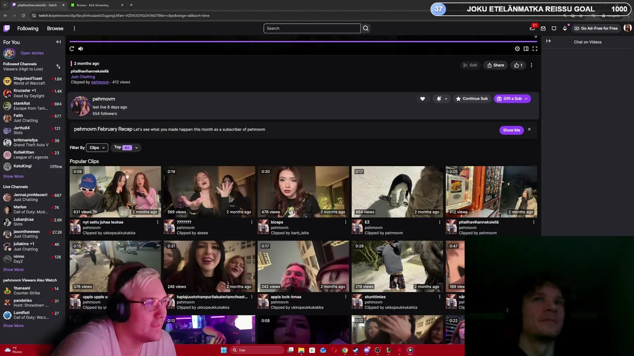Replay the clip with the reload icon

click(72, 48)
